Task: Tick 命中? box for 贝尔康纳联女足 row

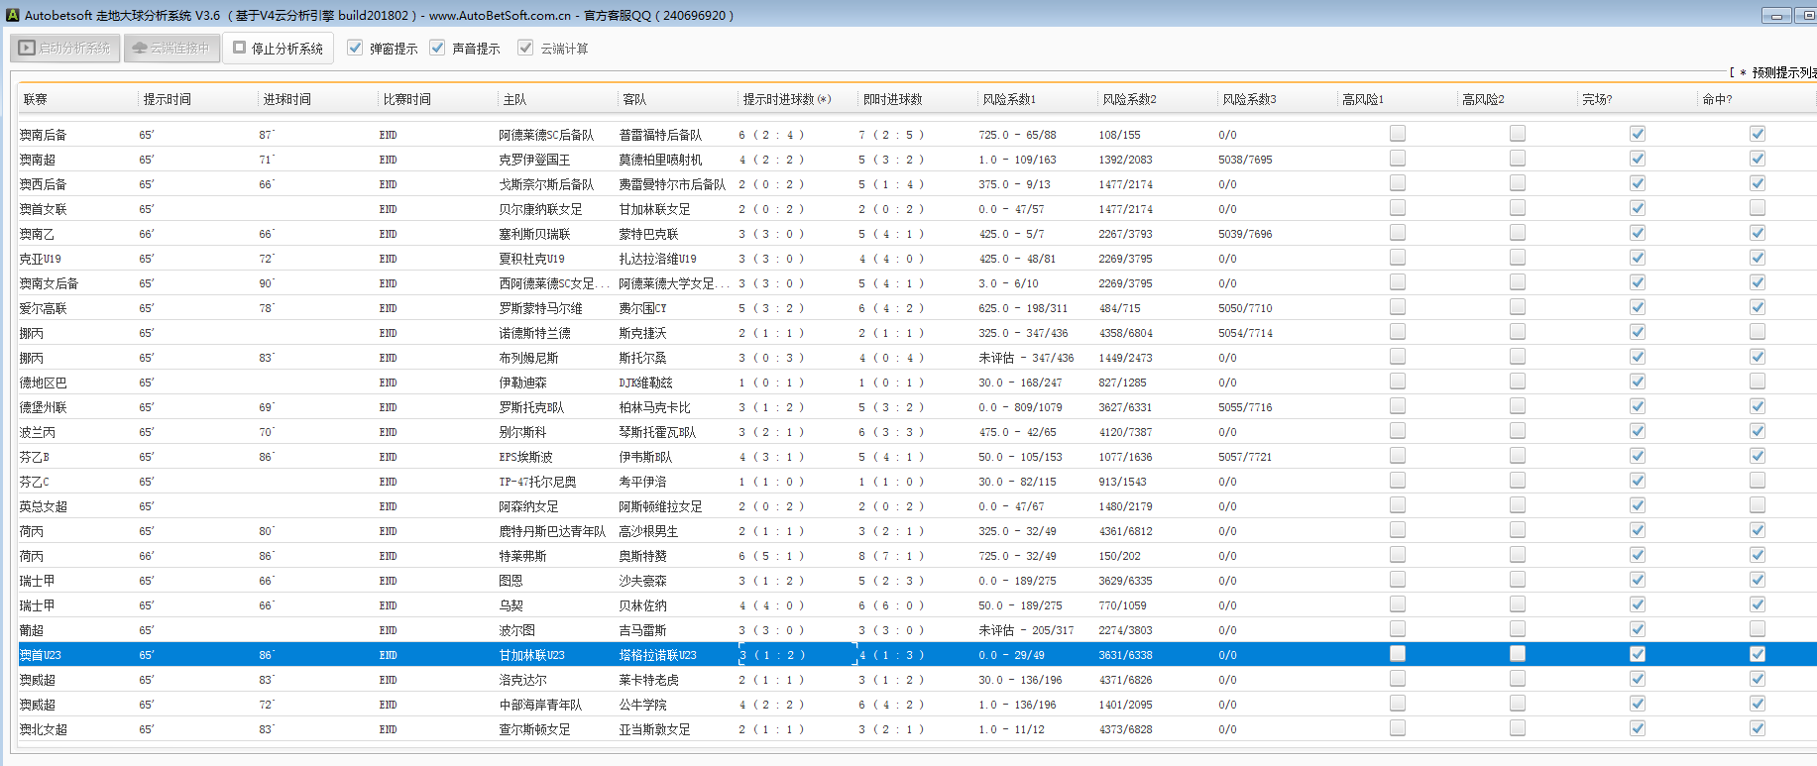Action: point(1758,208)
